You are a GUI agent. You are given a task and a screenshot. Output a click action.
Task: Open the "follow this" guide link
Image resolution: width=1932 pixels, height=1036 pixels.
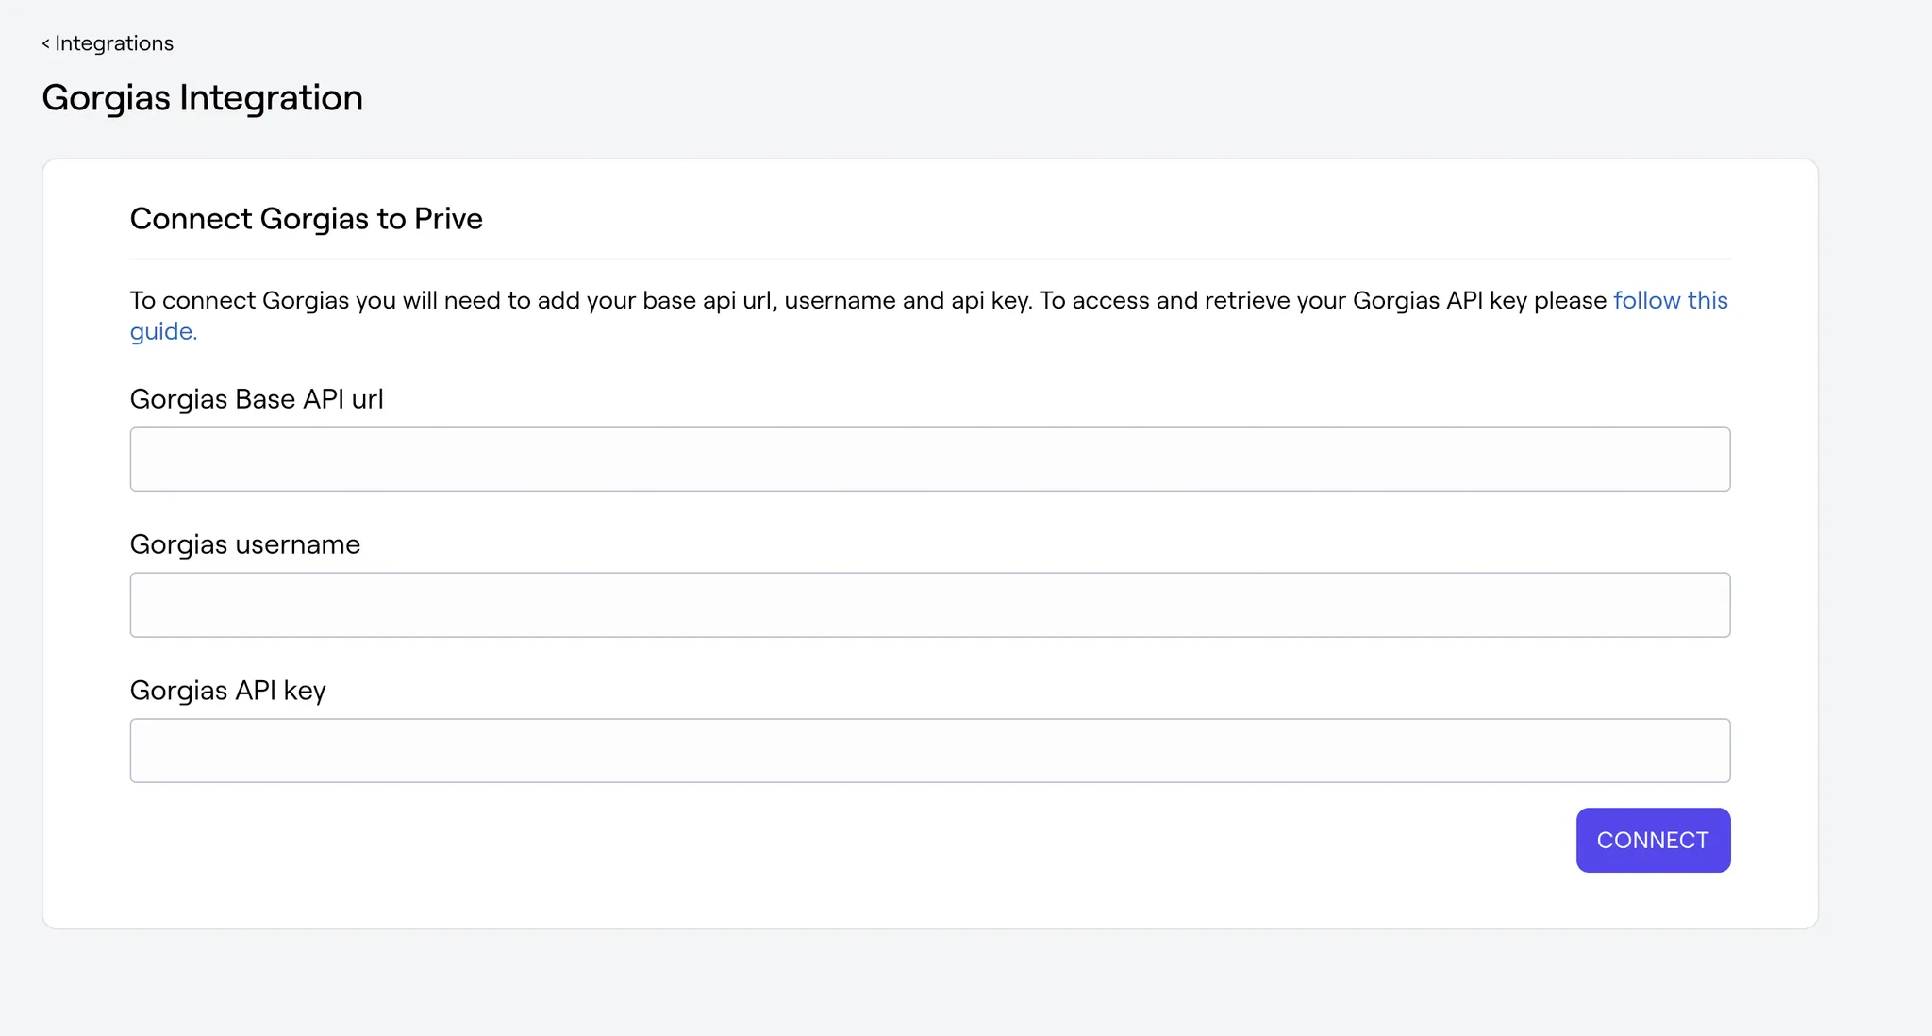pyautogui.click(x=1670, y=300)
